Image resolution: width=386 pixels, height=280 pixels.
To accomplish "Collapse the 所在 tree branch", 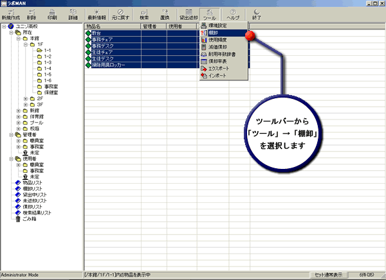I will coord(12,33).
